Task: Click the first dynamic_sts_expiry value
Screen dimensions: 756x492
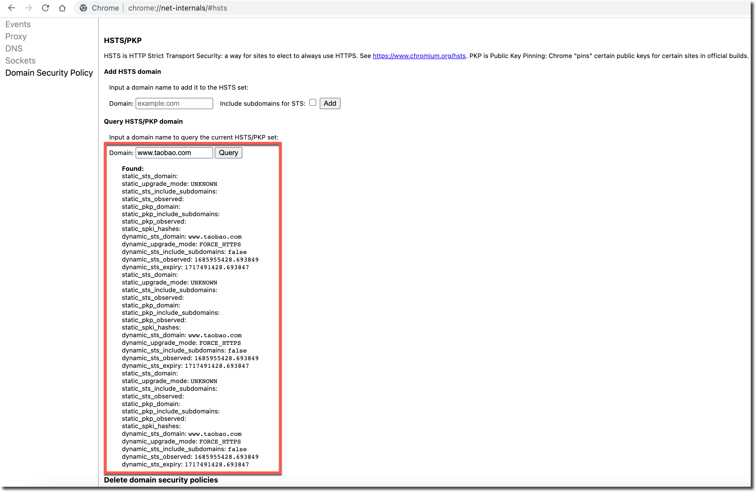Action: pyautogui.click(x=217, y=267)
